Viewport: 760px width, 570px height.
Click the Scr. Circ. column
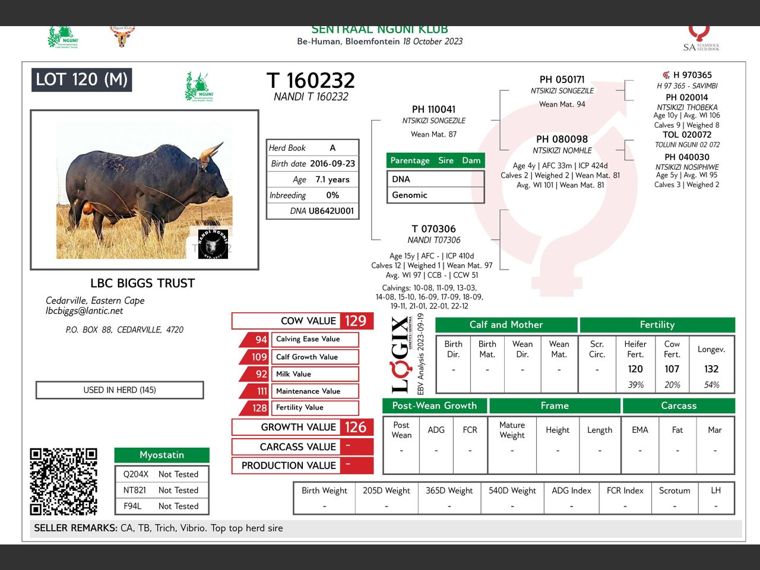point(597,363)
